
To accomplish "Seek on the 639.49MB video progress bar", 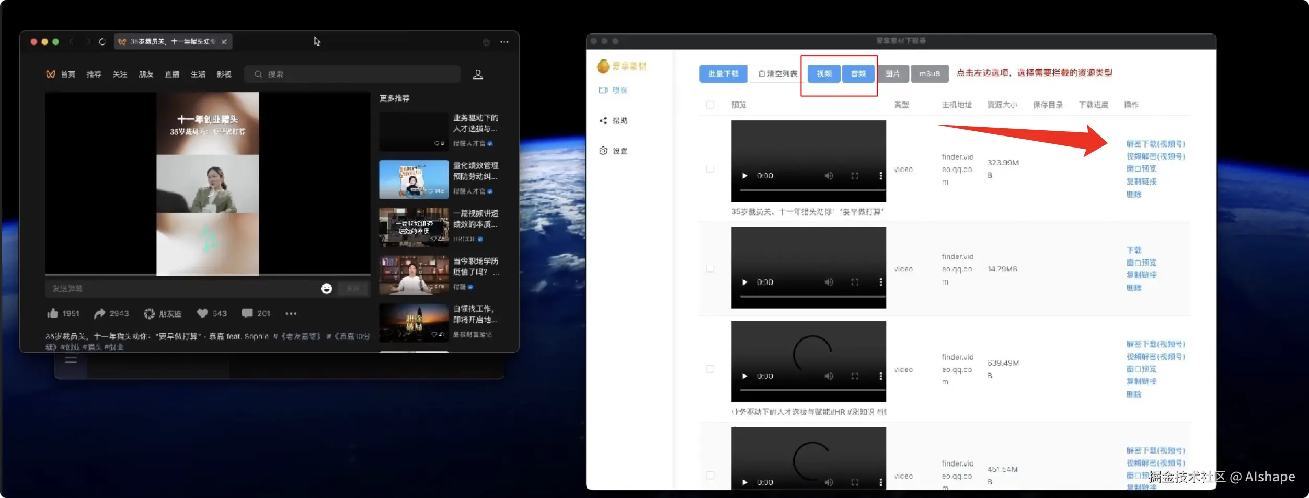I will 812,390.
